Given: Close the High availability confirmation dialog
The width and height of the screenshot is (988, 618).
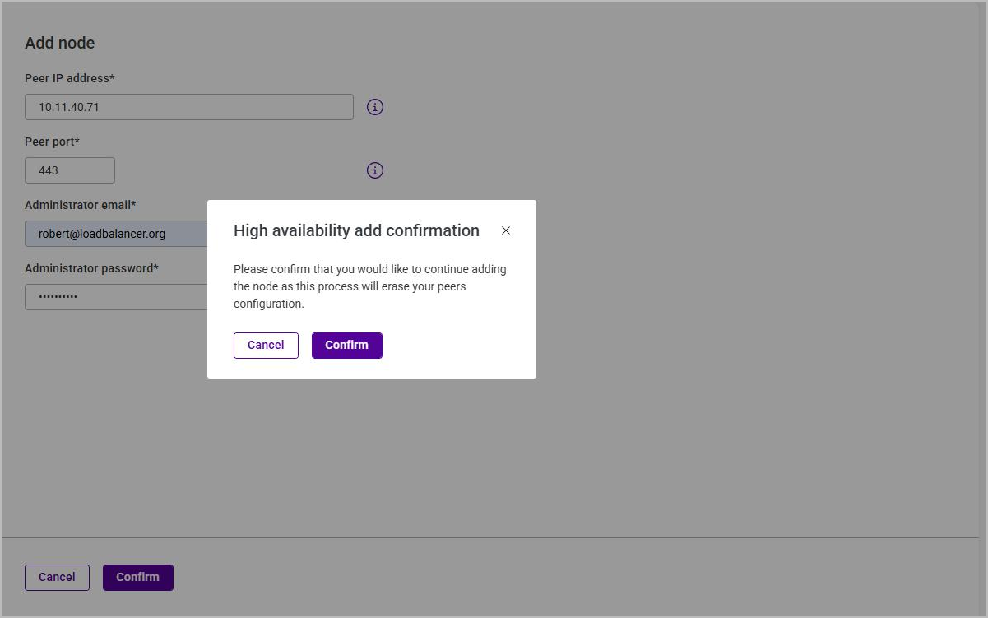Looking at the screenshot, I should click(x=506, y=230).
